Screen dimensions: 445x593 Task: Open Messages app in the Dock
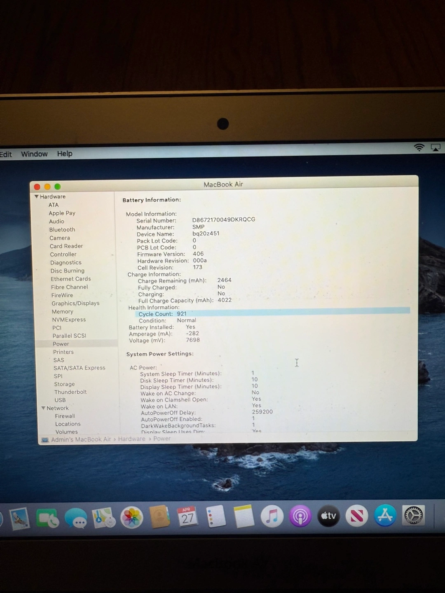coord(76,518)
